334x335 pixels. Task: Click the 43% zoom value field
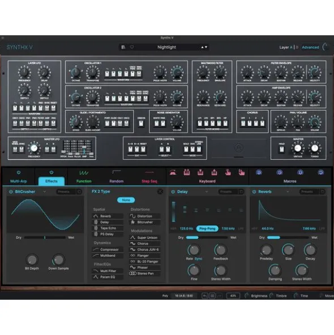[233, 296]
